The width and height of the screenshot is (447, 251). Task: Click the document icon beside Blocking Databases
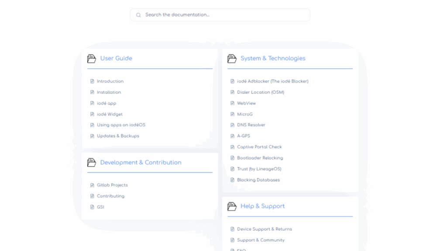click(x=232, y=180)
